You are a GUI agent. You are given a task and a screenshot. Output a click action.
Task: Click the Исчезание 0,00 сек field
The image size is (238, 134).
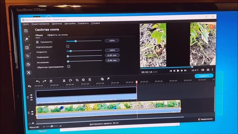coord(112,60)
